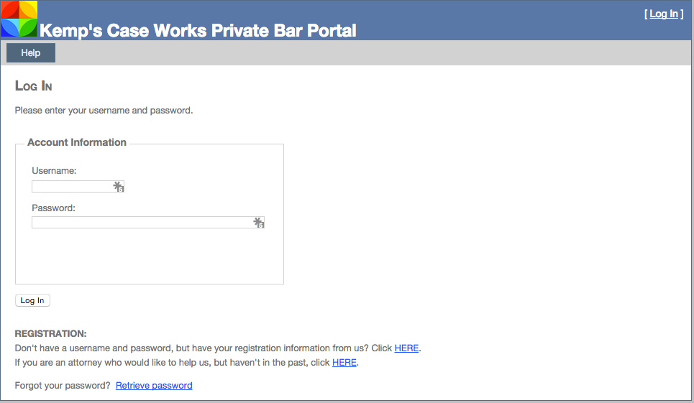Click the password manager icon in Password field
This screenshot has width=694, height=403.
pos(259,223)
